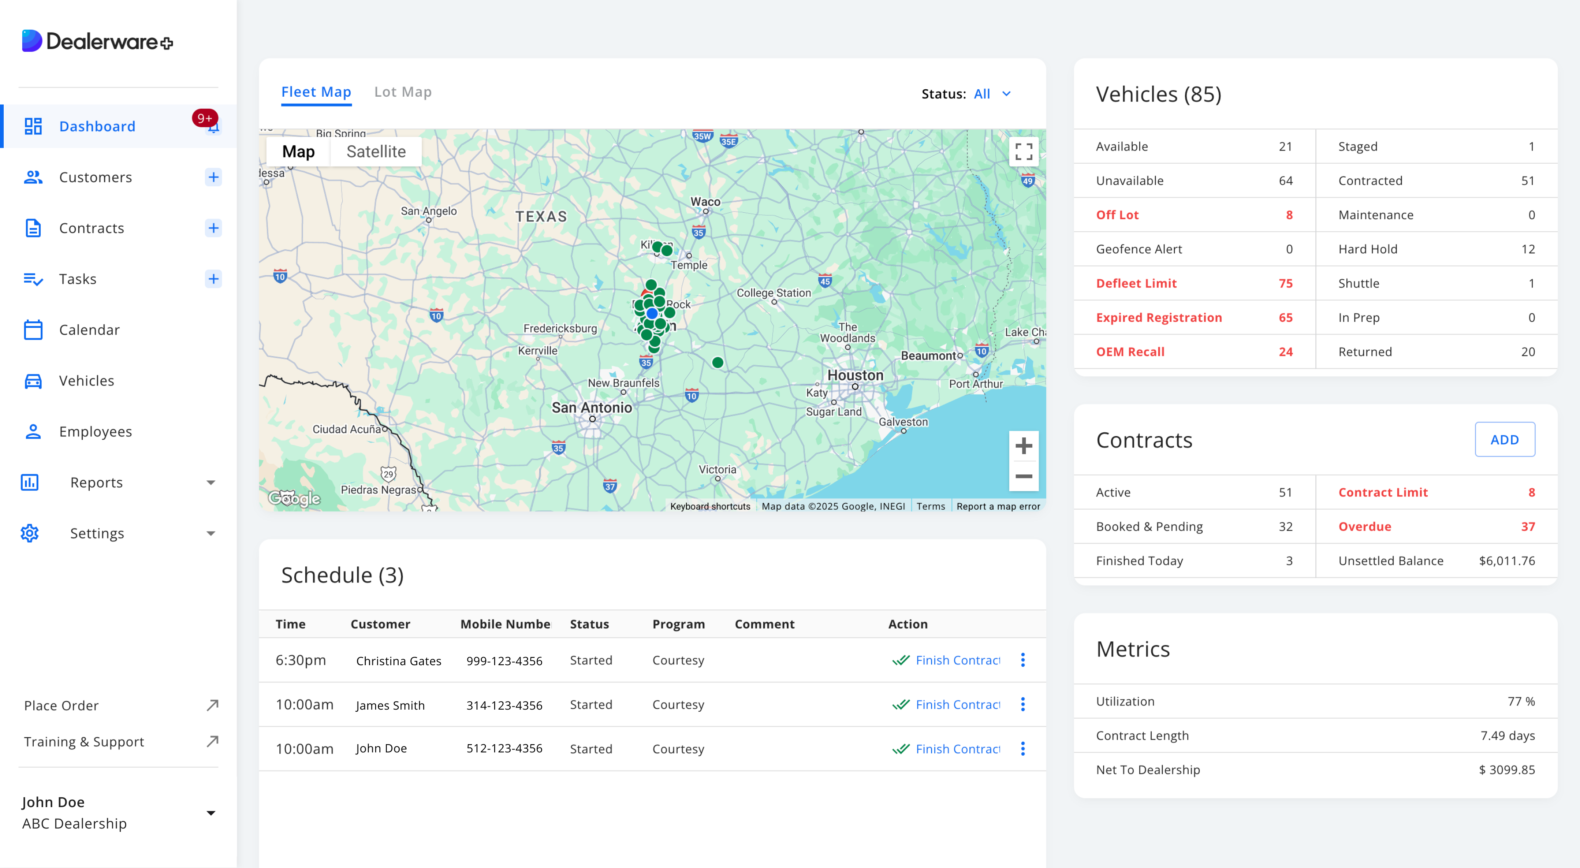Go to Calendar in sidebar
1580x868 pixels.
tap(89, 330)
